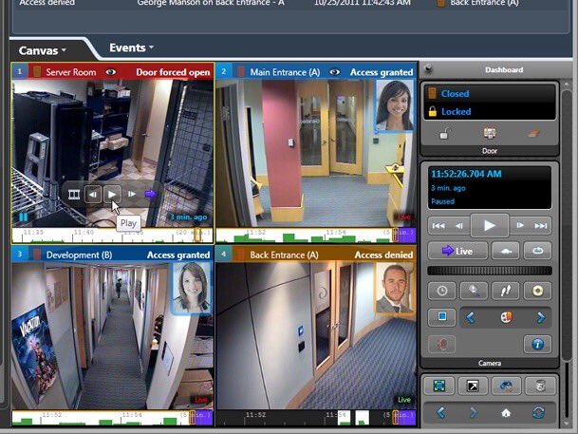578x434 pixels.
Task: Click the clock go-to-time icon
Action: [x=441, y=291]
